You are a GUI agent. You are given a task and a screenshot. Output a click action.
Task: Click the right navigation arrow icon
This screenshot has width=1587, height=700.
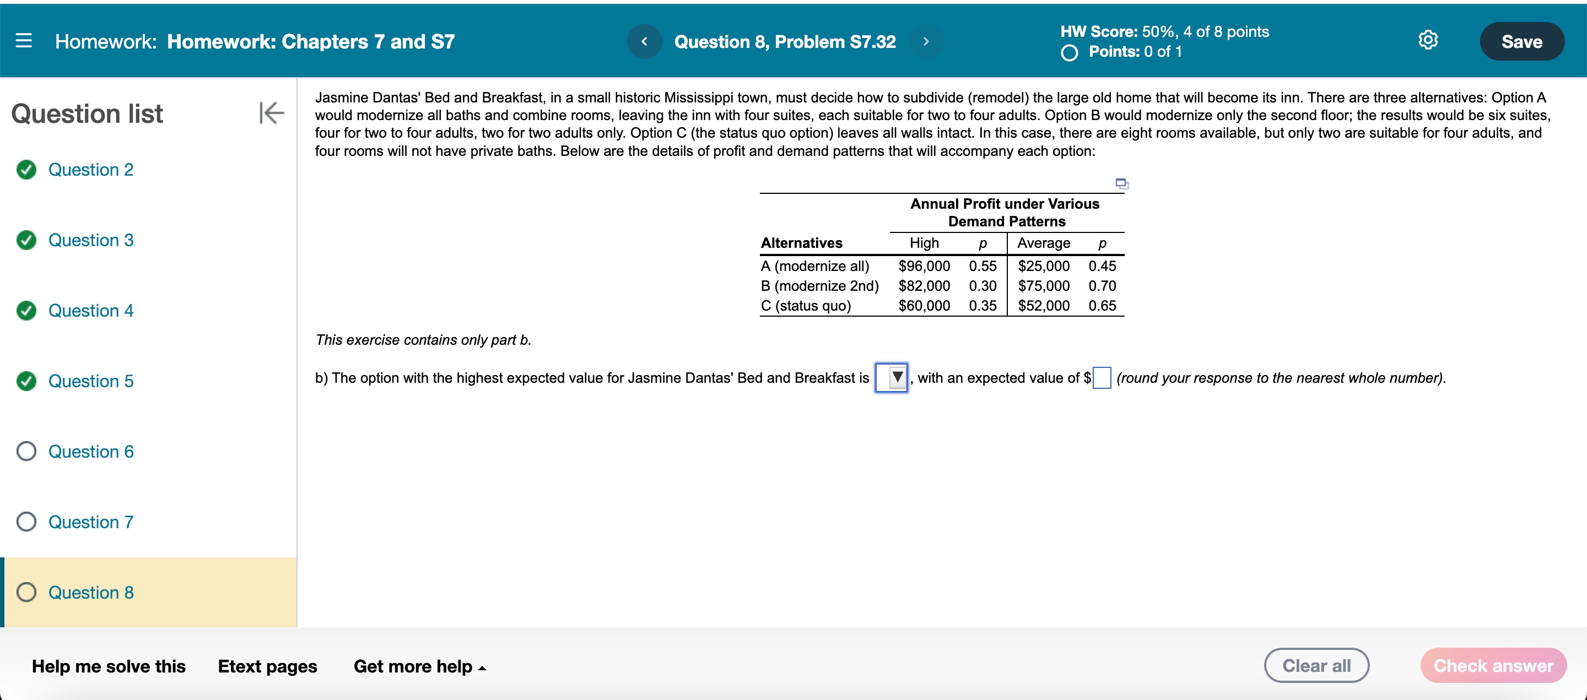(x=932, y=40)
